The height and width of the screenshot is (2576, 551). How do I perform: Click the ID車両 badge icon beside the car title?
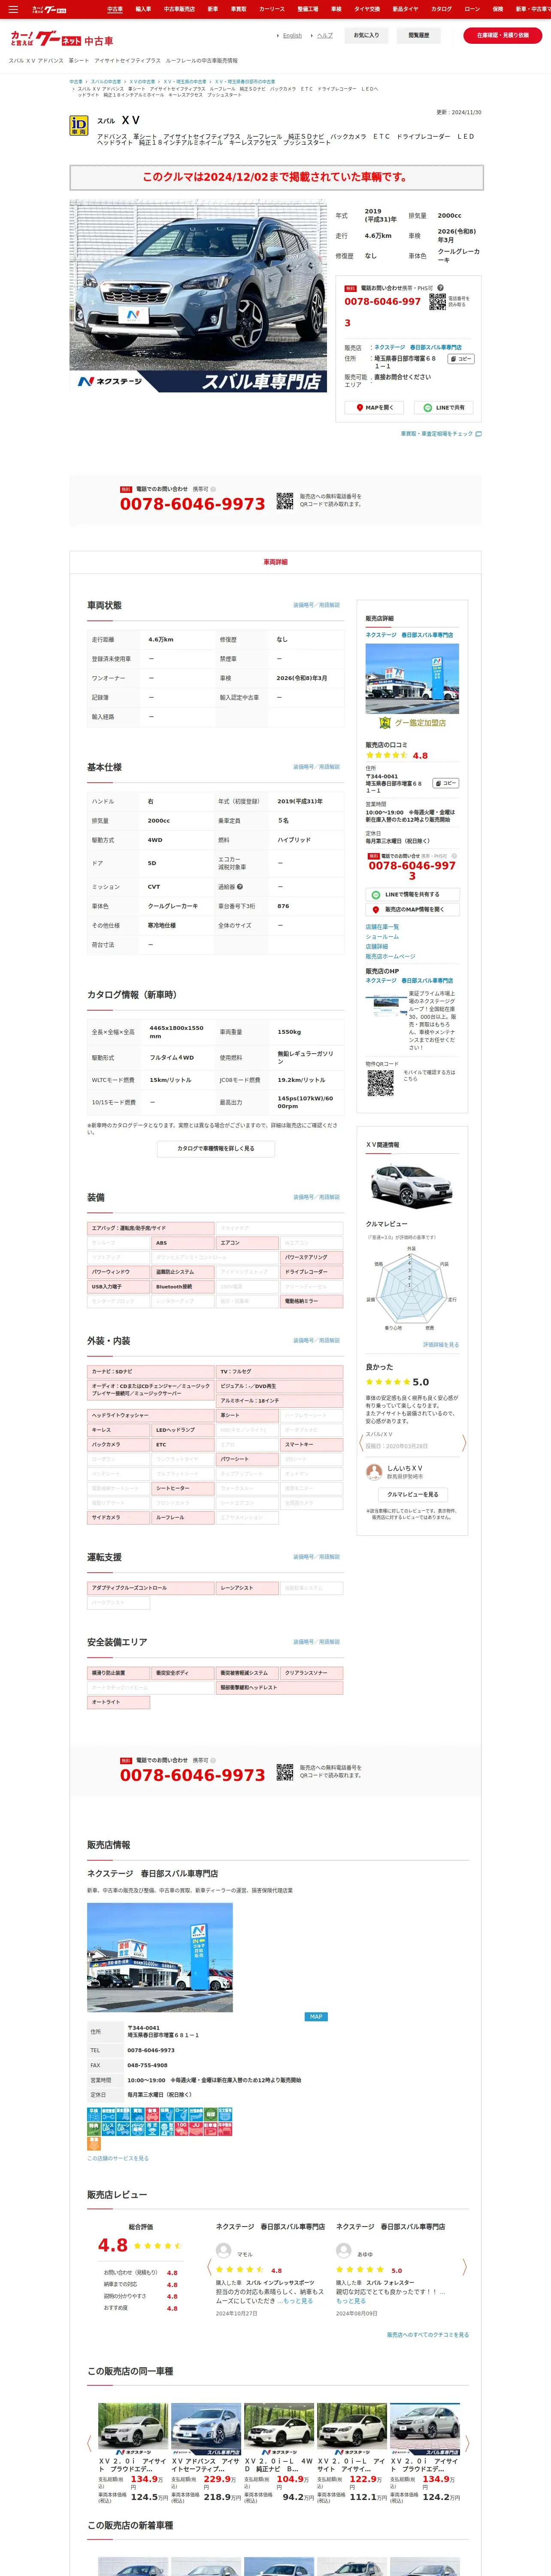coord(78,126)
